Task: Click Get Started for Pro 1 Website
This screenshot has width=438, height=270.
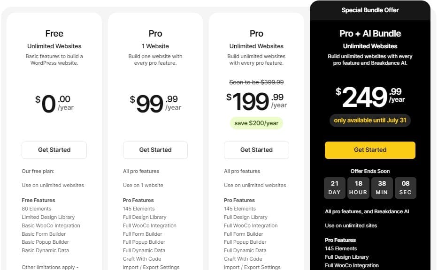Action: pos(155,150)
